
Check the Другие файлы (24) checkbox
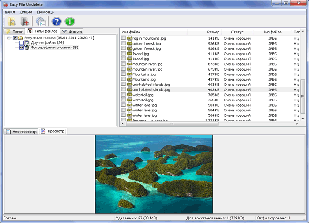pos(22,43)
